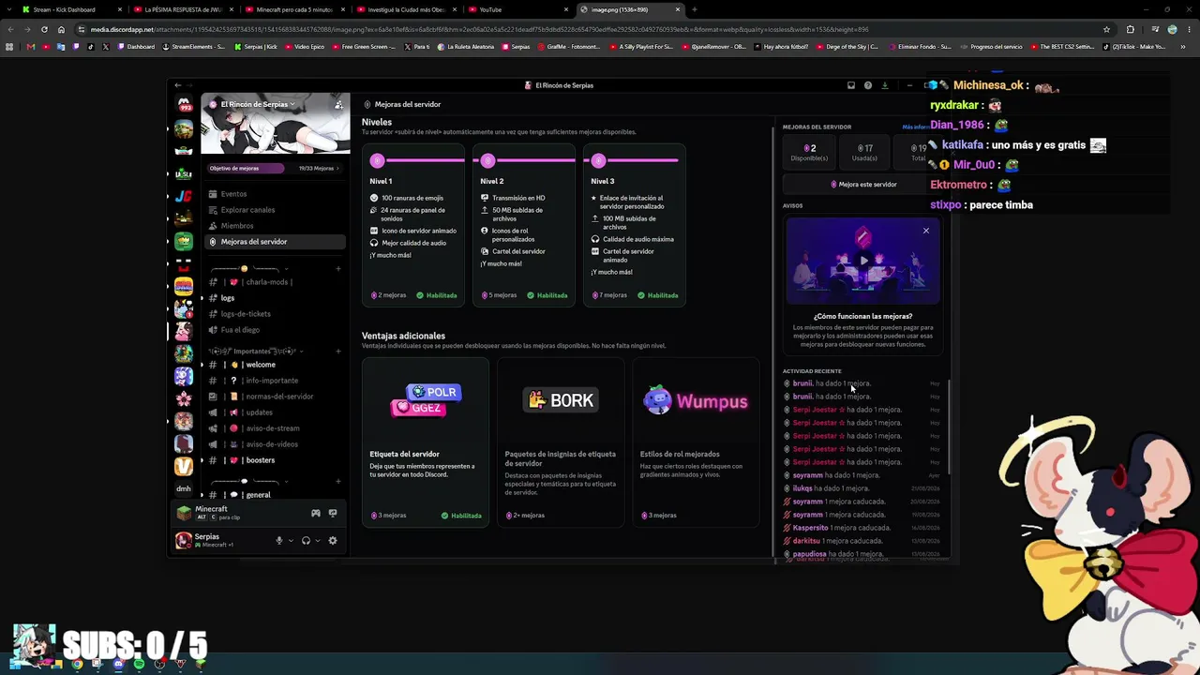Open Paquetes de insignias de etiqueta card
Viewport: 1200px width, 675px height.
click(561, 442)
